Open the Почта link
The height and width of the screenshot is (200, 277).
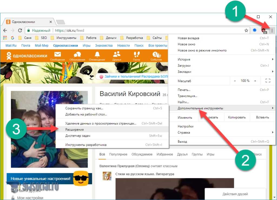click(26, 46)
